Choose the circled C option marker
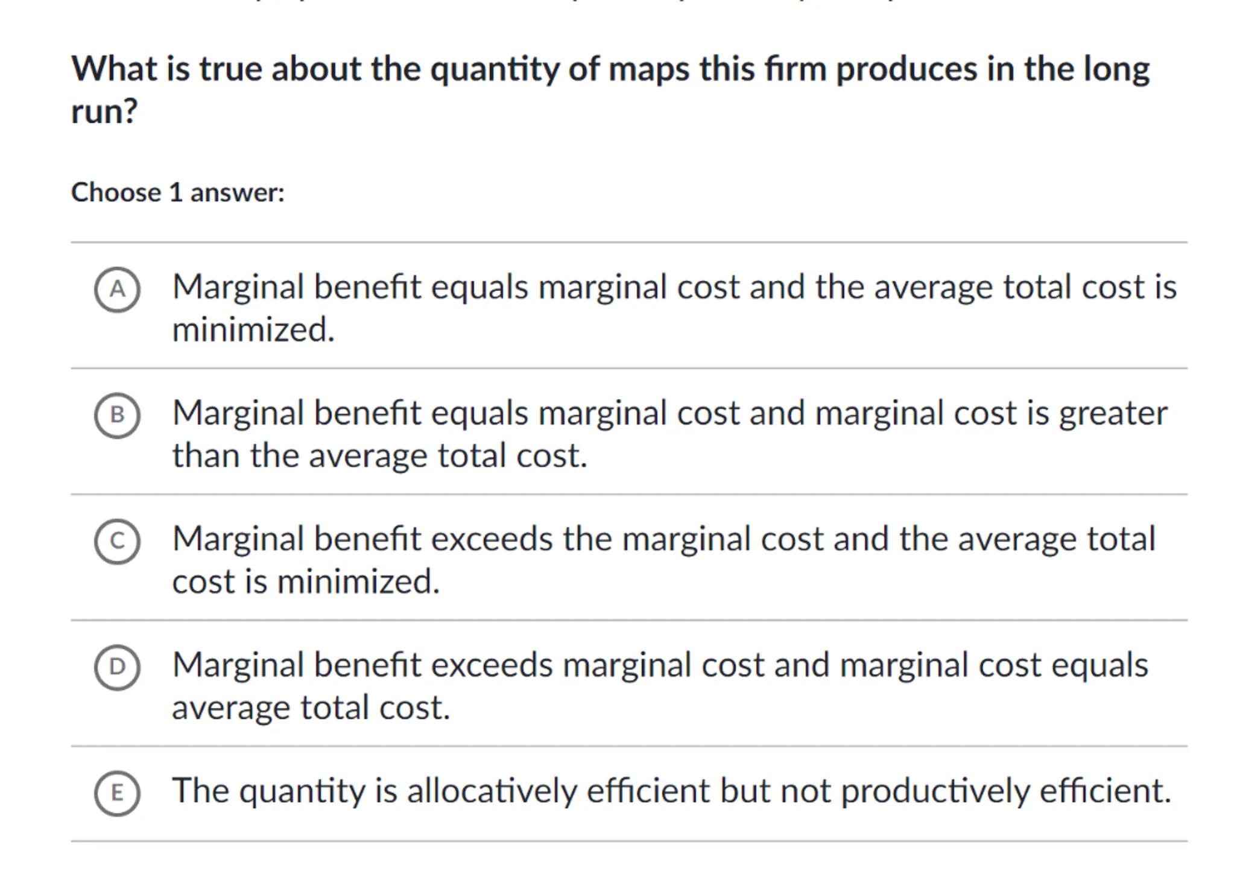The height and width of the screenshot is (891, 1234). pos(117,541)
